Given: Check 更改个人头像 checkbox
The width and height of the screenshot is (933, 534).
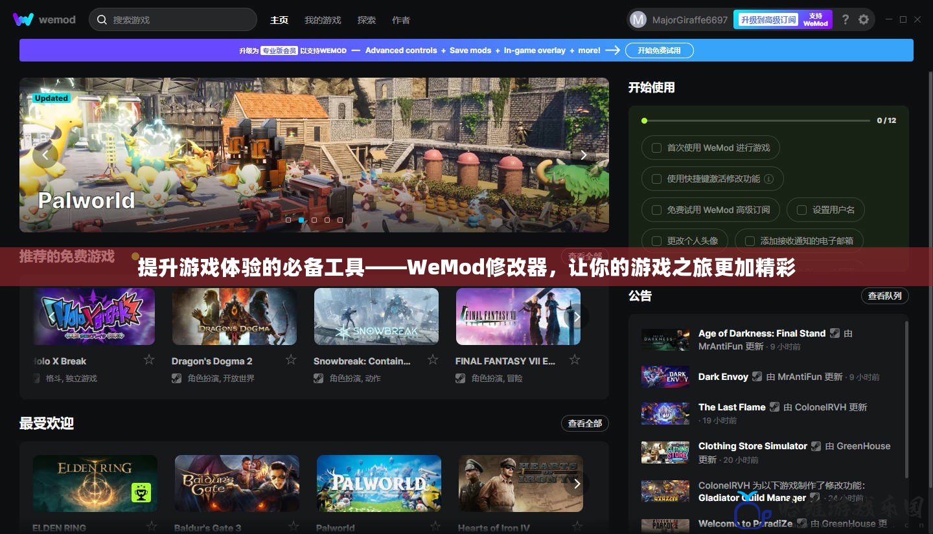Looking at the screenshot, I should click(656, 241).
